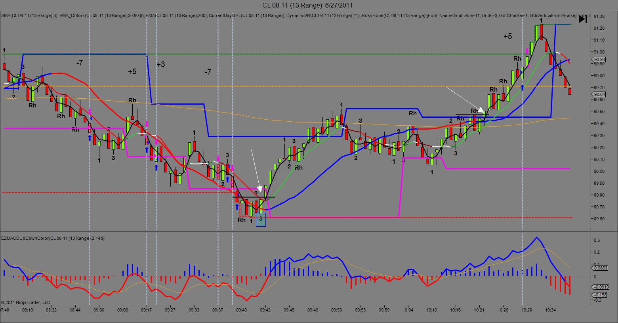Click the 10:04 time axis label
618x323 pixels.
pyautogui.click(x=408, y=310)
